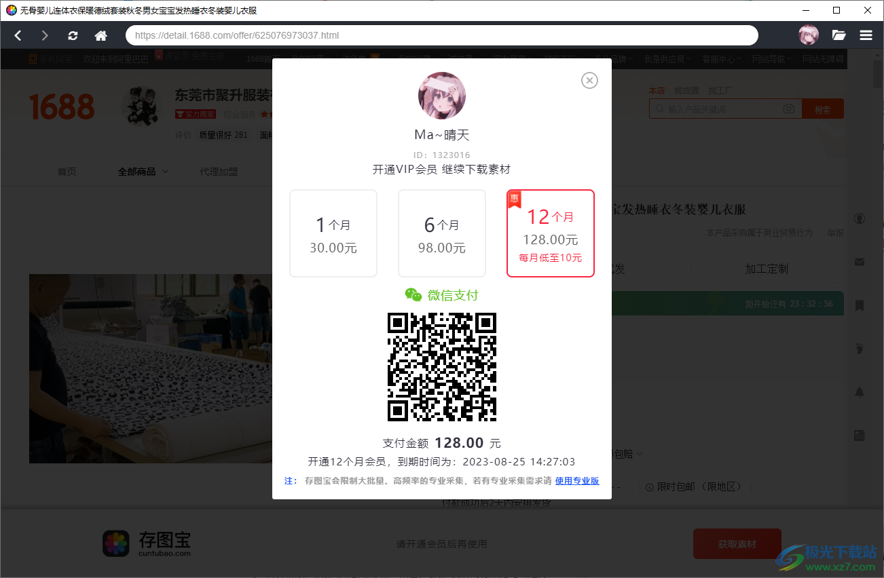Click the orange 搜索 button
Image resolution: width=884 pixels, height=578 pixels.
(823, 109)
